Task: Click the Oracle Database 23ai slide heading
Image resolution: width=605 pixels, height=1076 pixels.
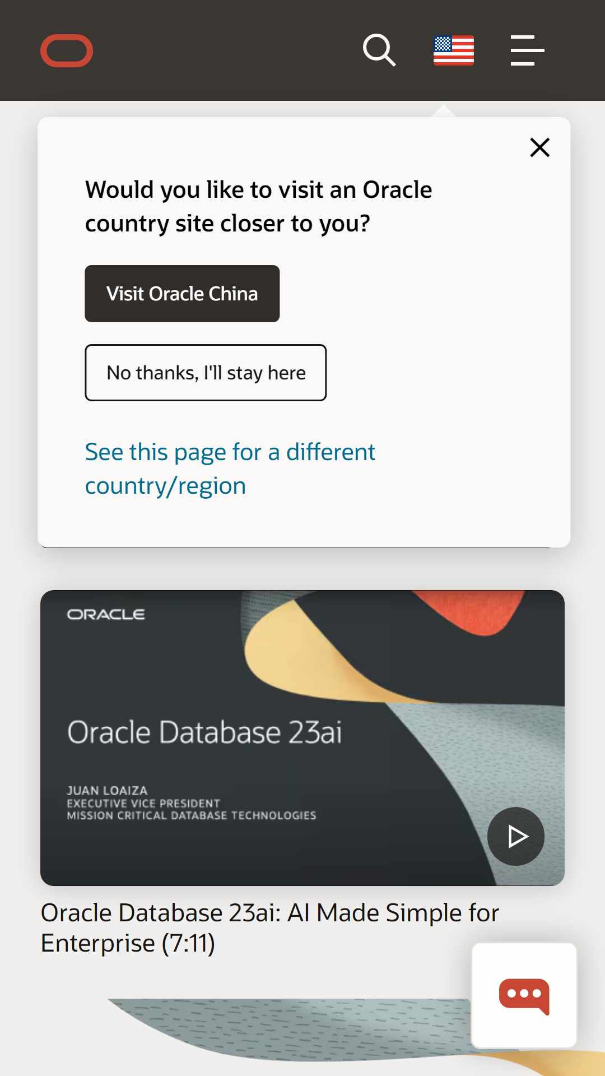Action: click(204, 732)
